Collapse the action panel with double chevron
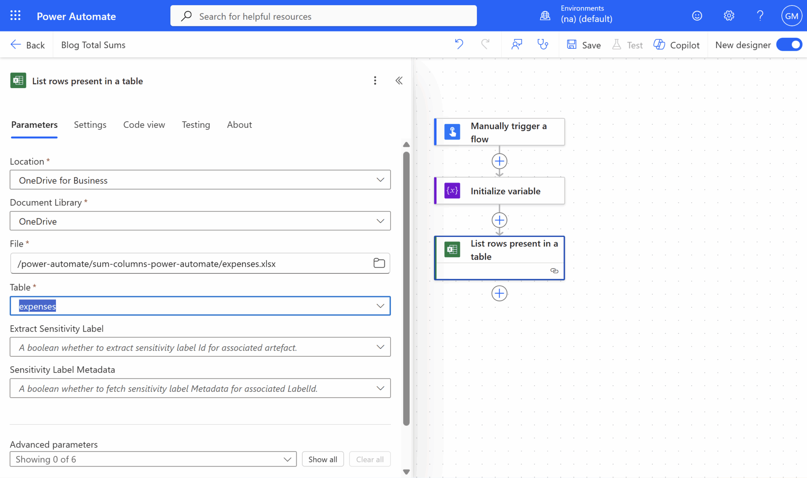Screen dimensions: 807x478 (399, 81)
